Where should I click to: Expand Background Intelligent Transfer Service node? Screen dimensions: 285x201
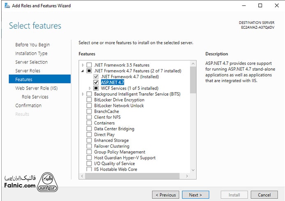(x=83, y=94)
